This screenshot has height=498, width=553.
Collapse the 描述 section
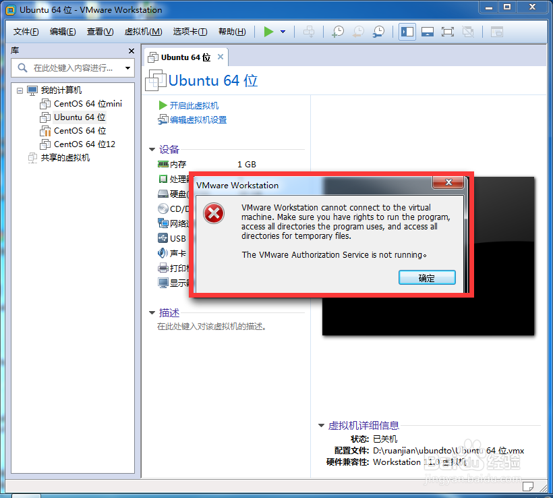coord(152,312)
